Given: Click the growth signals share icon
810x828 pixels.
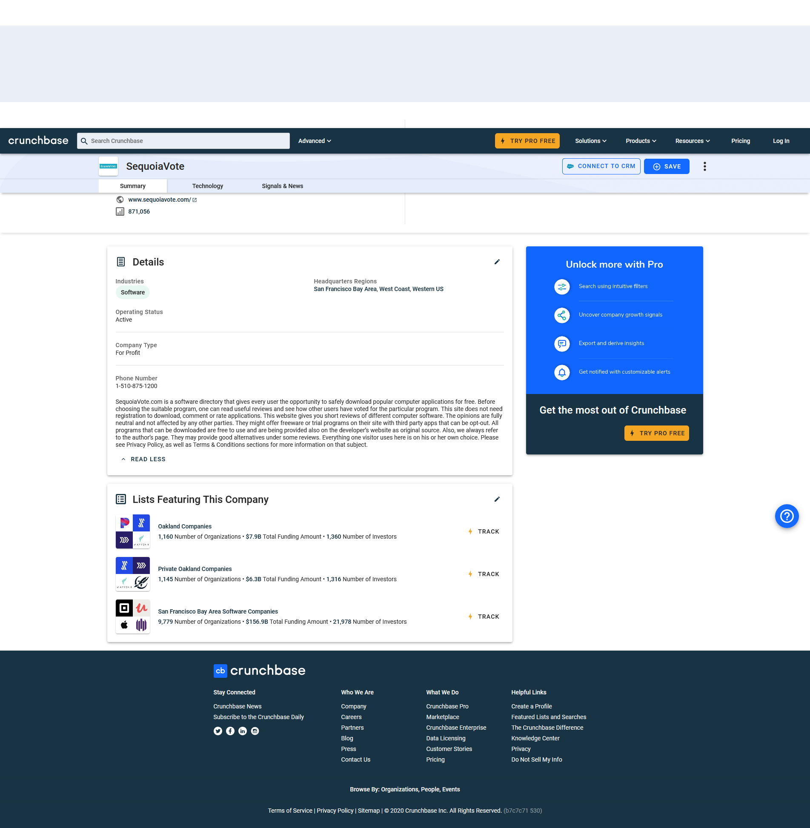Looking at the screenshot, I should pyautogui.click(x=562, y=315).
